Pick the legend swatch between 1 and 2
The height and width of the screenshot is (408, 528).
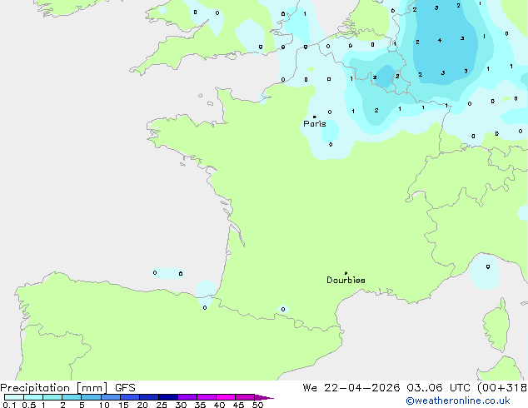click(52, 397)
